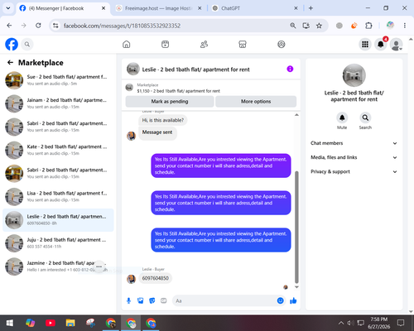Click the Facebook search magnifier icon
The width and height of the screenshot is (414, 331).
click(27, 44)
